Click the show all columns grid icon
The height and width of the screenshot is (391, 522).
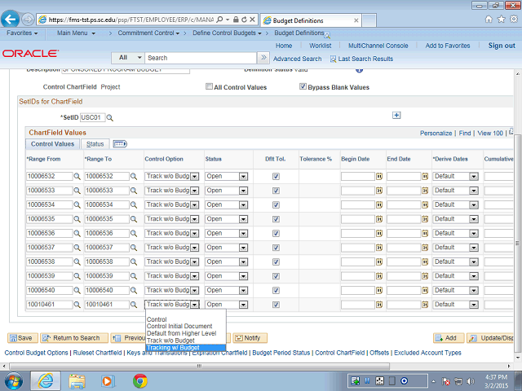[119, 144]
